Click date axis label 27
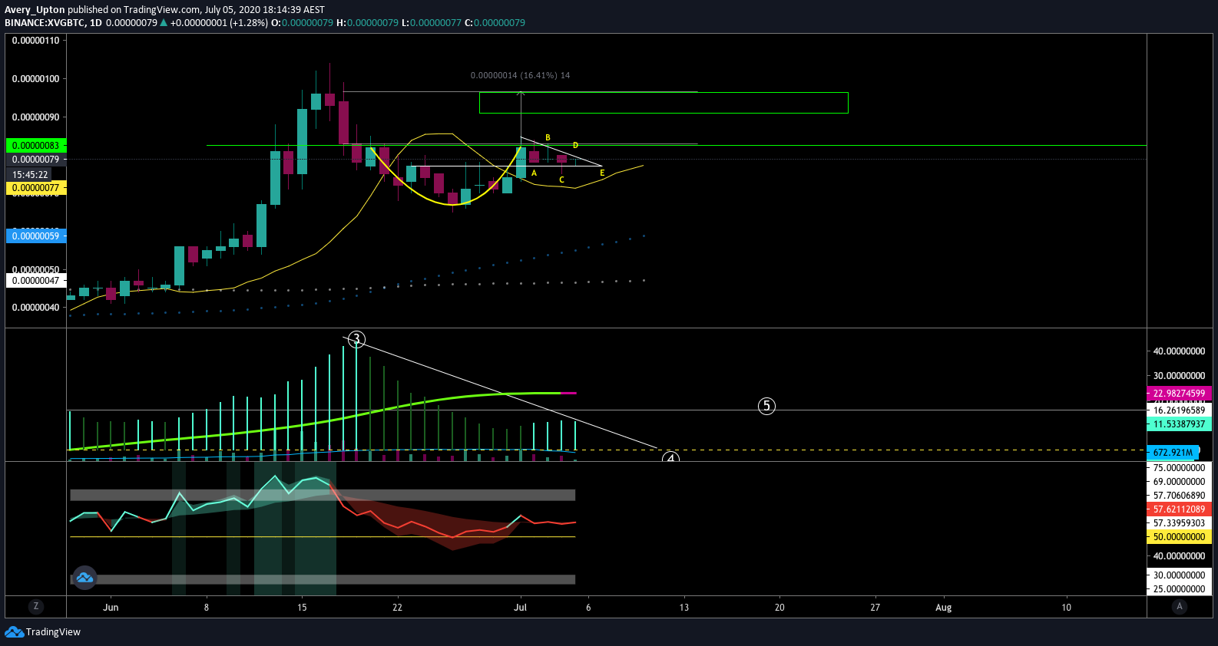The image size is (1218, 646). pyautogui.click(x=875, y=608)
